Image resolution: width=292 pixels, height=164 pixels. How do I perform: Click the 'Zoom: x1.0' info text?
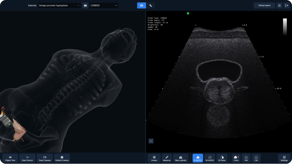(x=153, y=29)
